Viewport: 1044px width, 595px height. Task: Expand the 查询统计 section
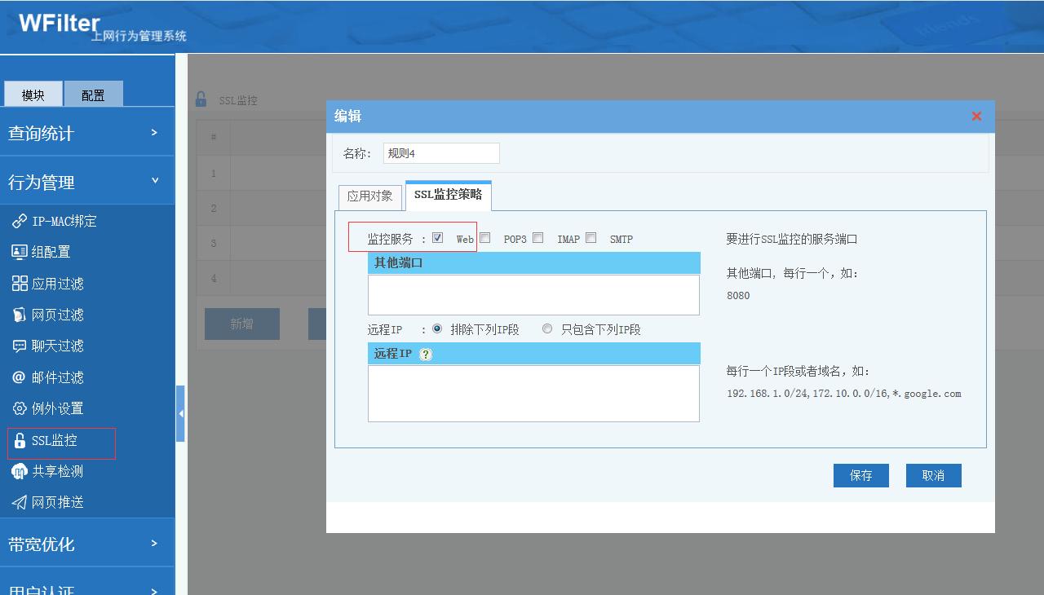[49, 131]
